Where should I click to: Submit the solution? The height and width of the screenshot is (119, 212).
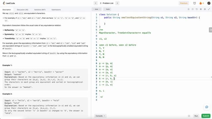pos(206,116)
